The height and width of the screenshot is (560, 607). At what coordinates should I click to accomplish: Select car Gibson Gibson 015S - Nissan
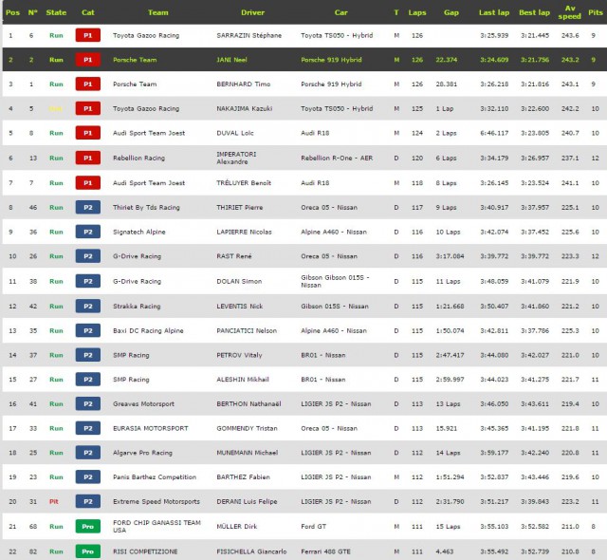(x=335, y=281)
